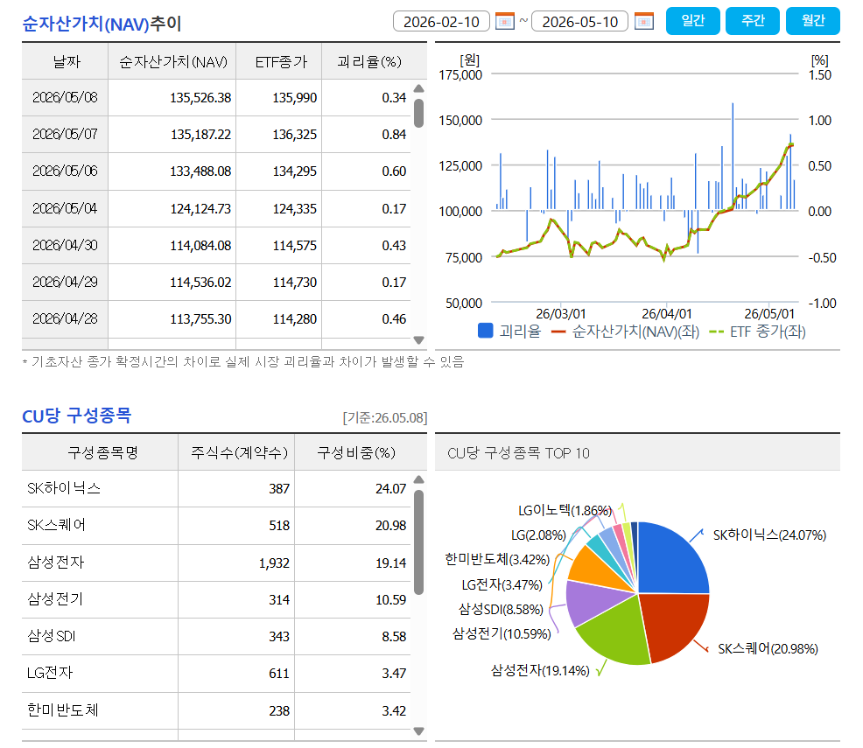This screenshot has height=748, width=863.
Task: Open the end date calendar icon
Action: (644, 22)
